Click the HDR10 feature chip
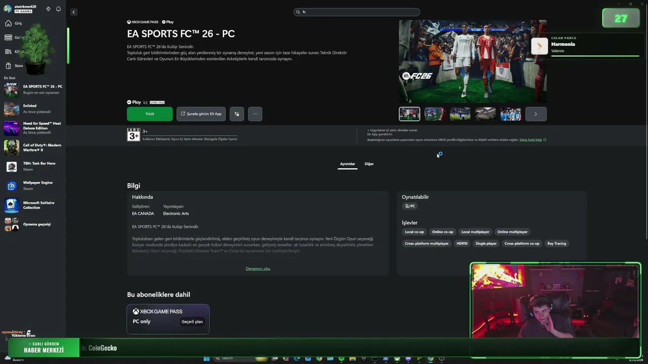The height and width of the screenshot is (364, 648). (x=462, y=244)
